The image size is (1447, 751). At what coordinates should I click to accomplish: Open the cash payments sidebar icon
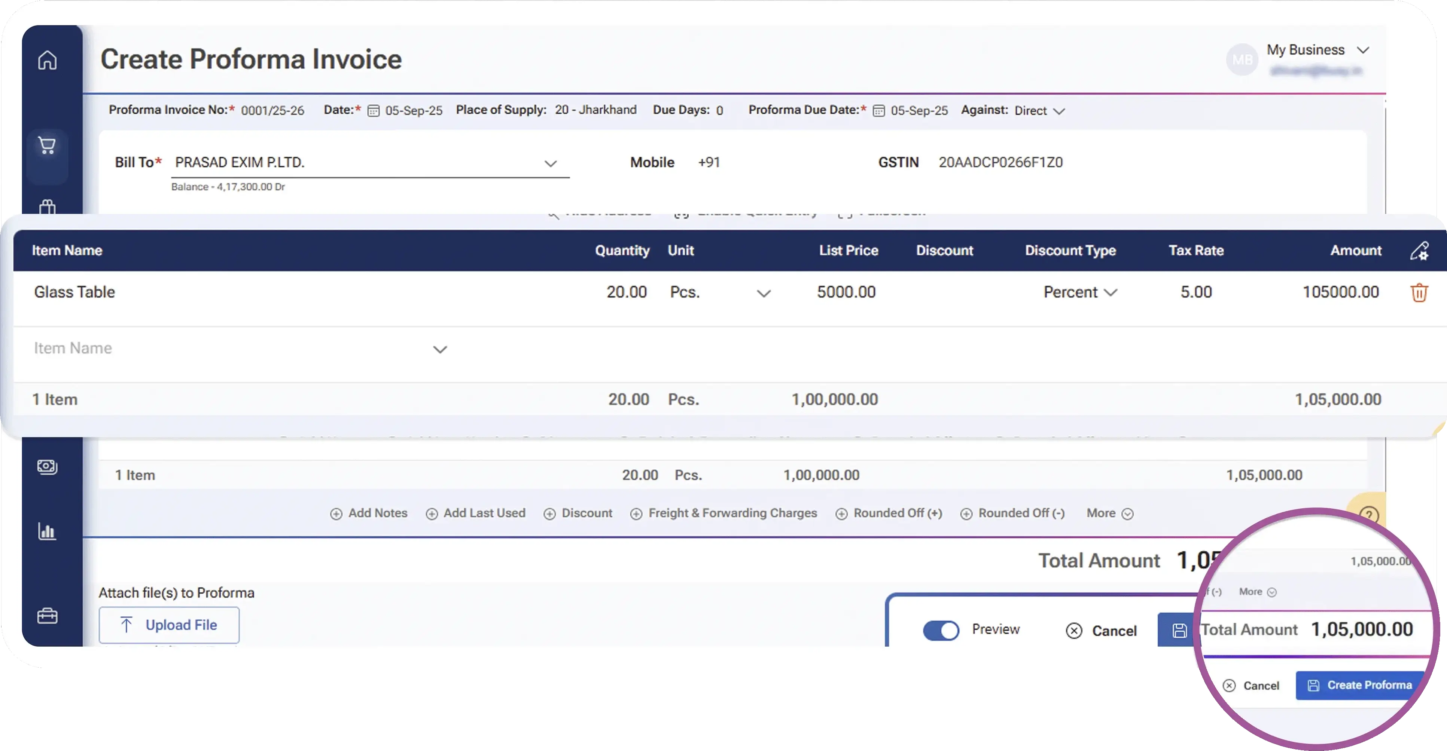(47, 466)
